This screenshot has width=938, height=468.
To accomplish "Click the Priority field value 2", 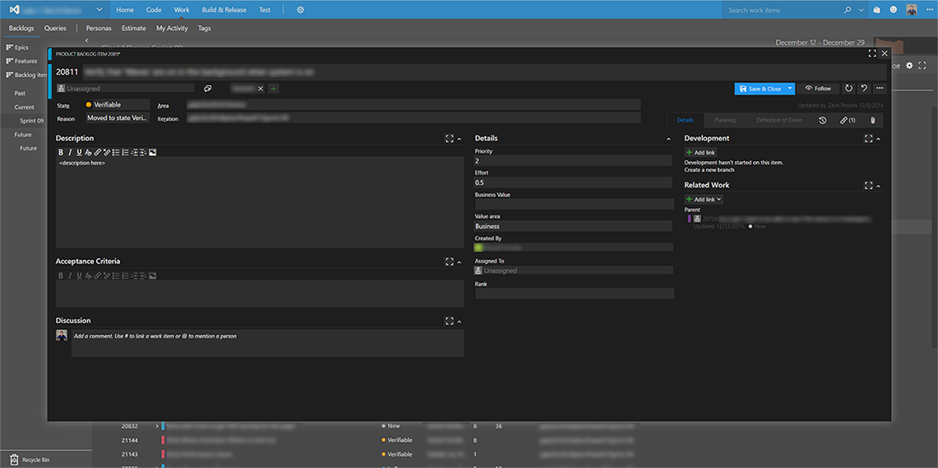I will (574, 161).
